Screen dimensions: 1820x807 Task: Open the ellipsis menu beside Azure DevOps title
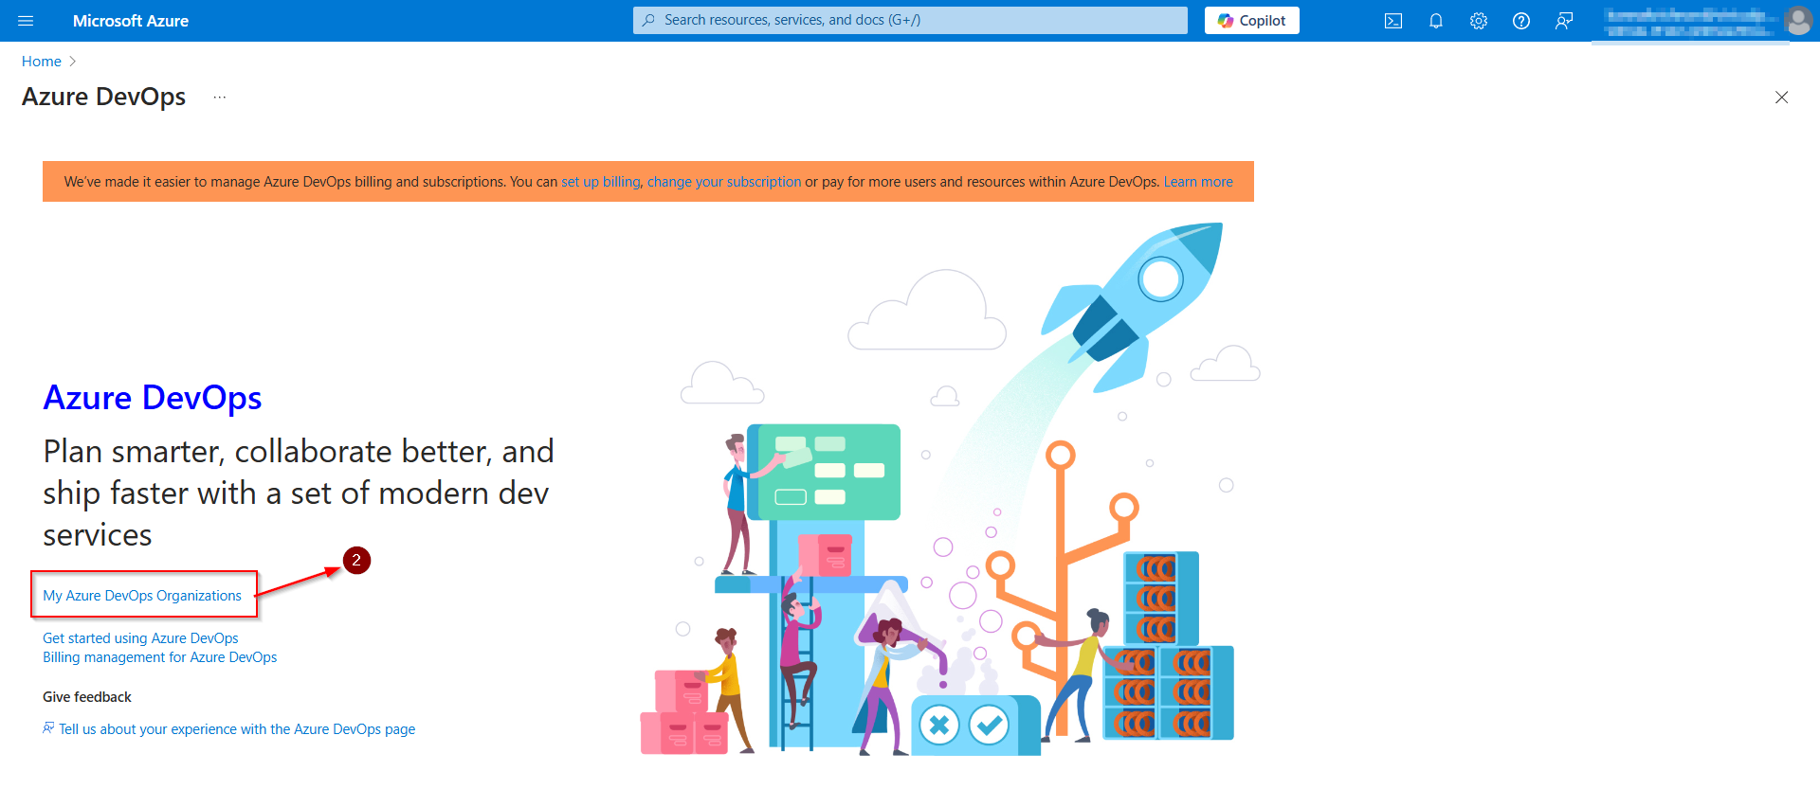point(220,98)
